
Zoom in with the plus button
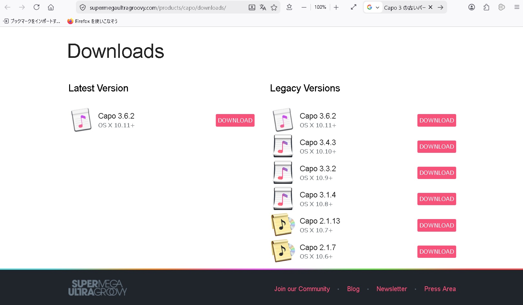pyautogui.click(x=336, y=7)
